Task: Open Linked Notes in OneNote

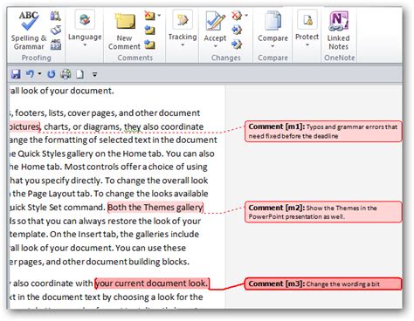Action: (x=339, y=31)
